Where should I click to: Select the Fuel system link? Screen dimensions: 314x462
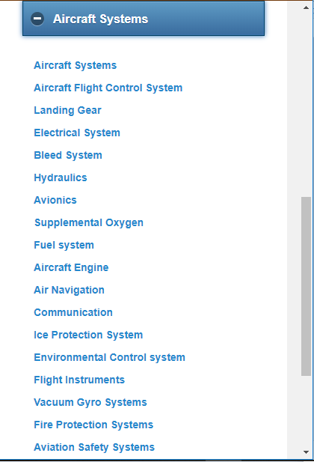click(64, 245)
